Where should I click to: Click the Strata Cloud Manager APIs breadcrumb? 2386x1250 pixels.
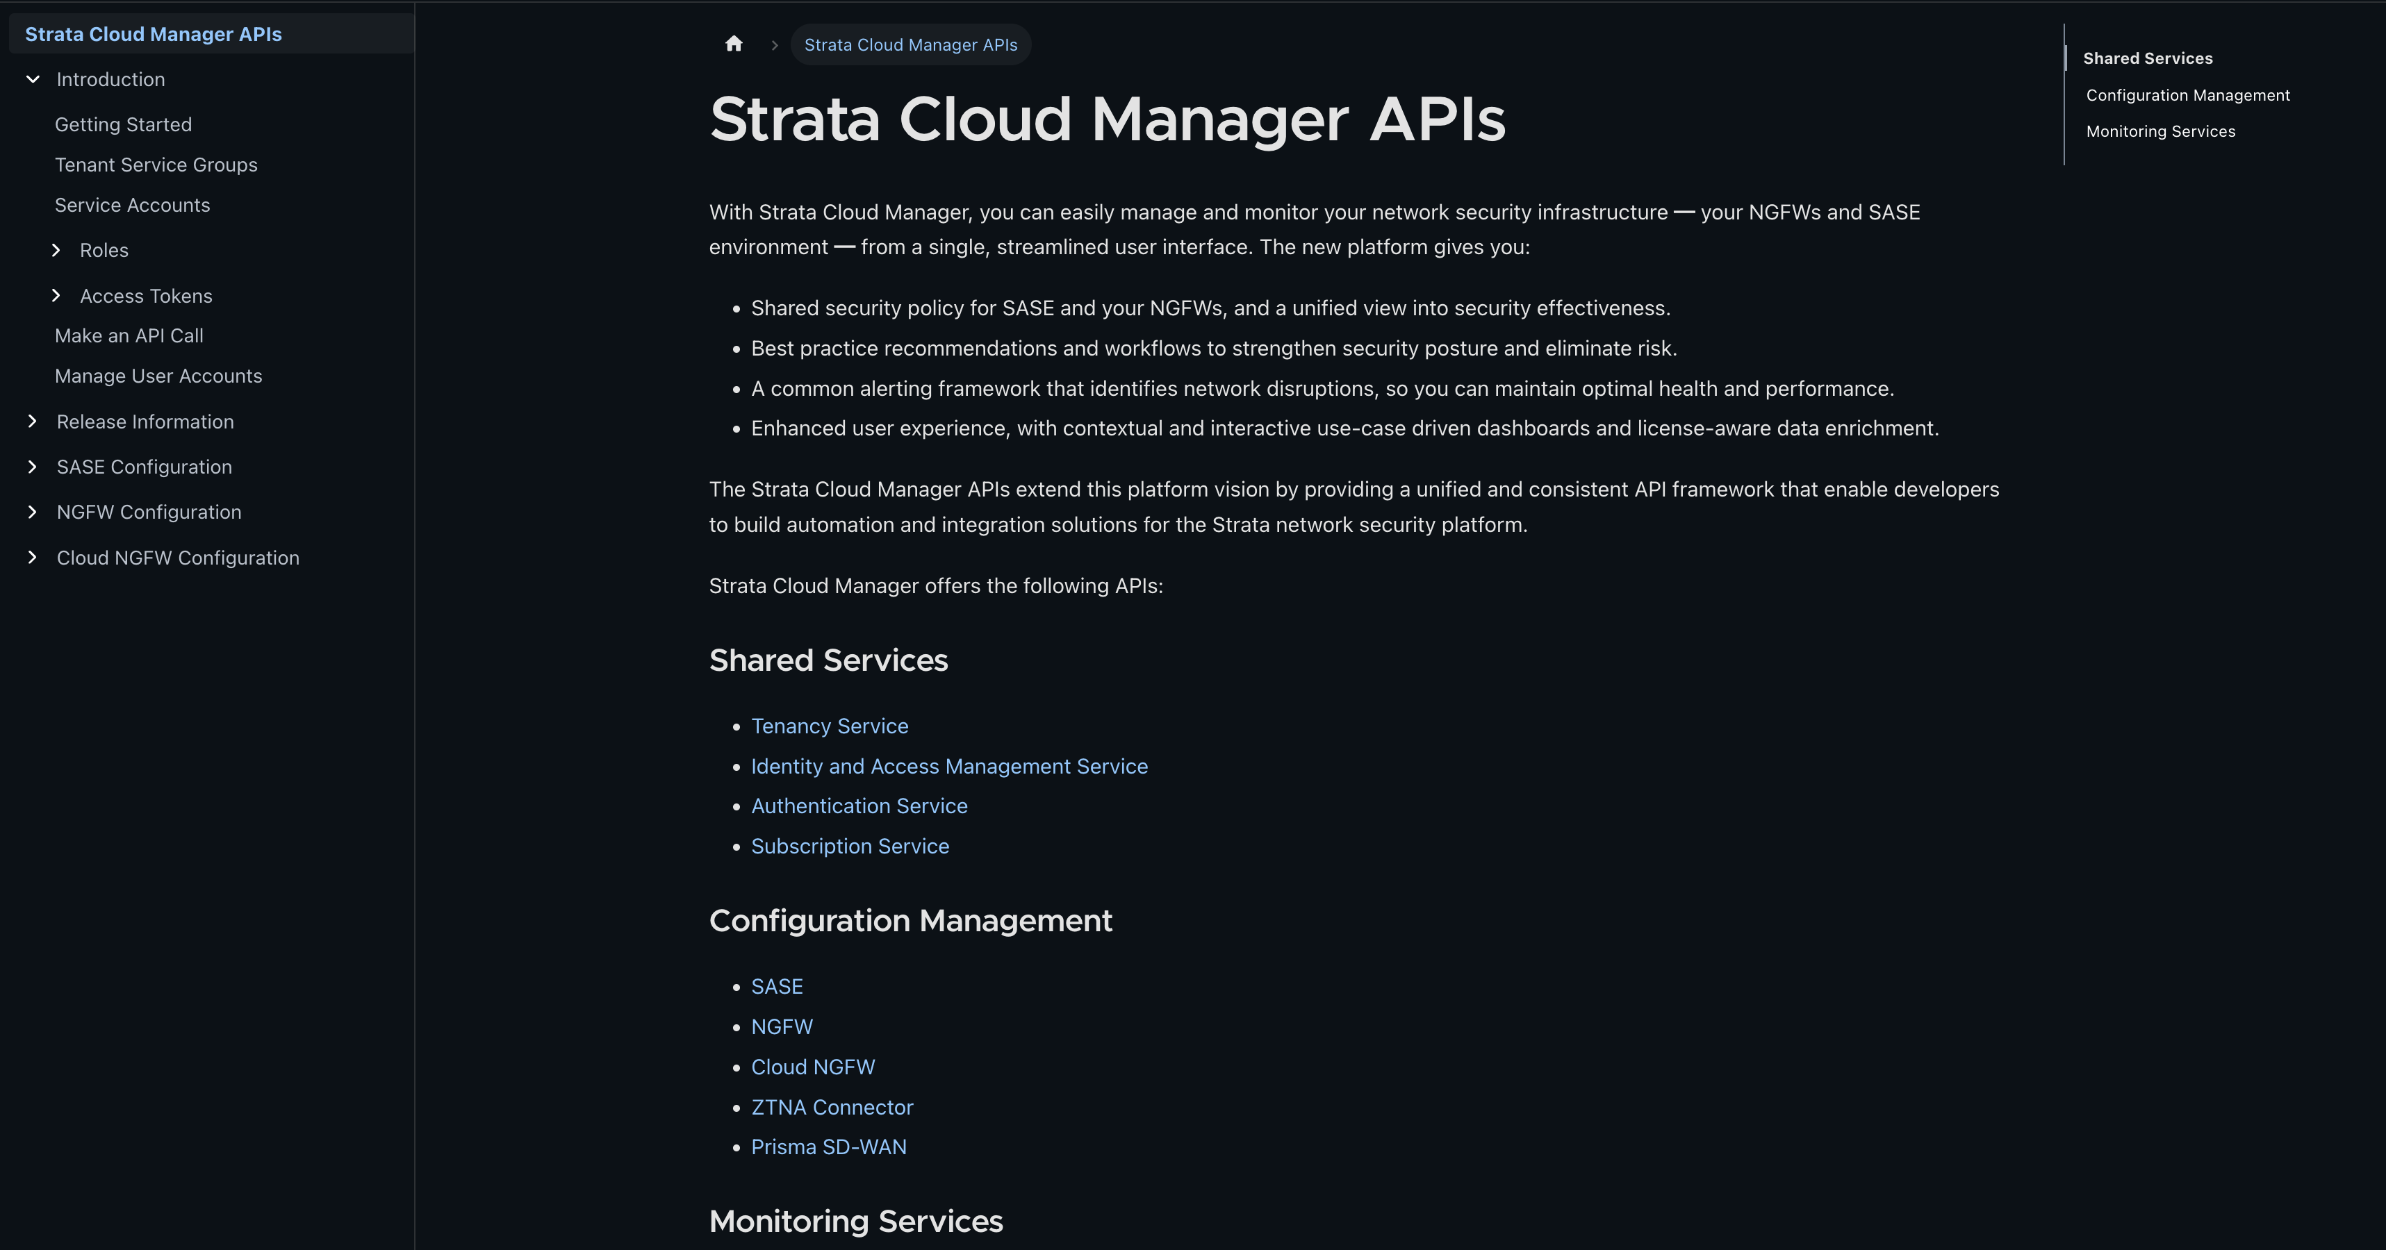[910, 44]
